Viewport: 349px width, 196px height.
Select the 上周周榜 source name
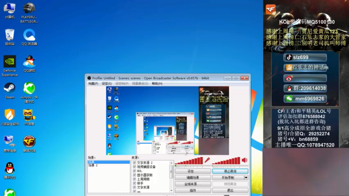click(143, 179)
